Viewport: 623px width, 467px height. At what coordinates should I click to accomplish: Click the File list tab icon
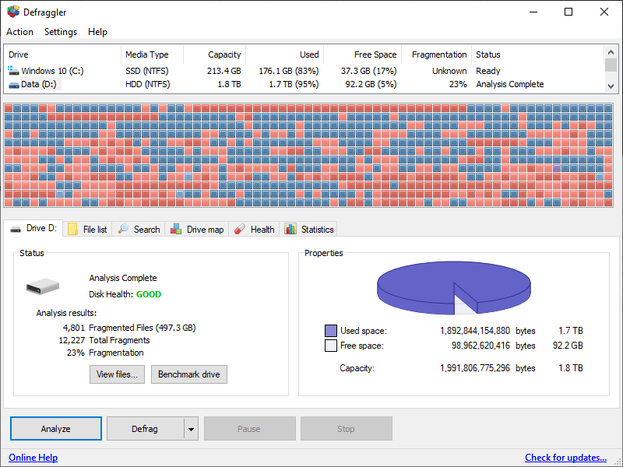pyautogui.click(x=72, y=229)
